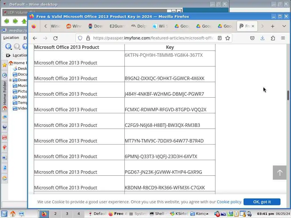The height and width of the screenshot is (218, 291).
Task: Switch to the Reddit Wine tab
Action: click(x=74, y=26)
